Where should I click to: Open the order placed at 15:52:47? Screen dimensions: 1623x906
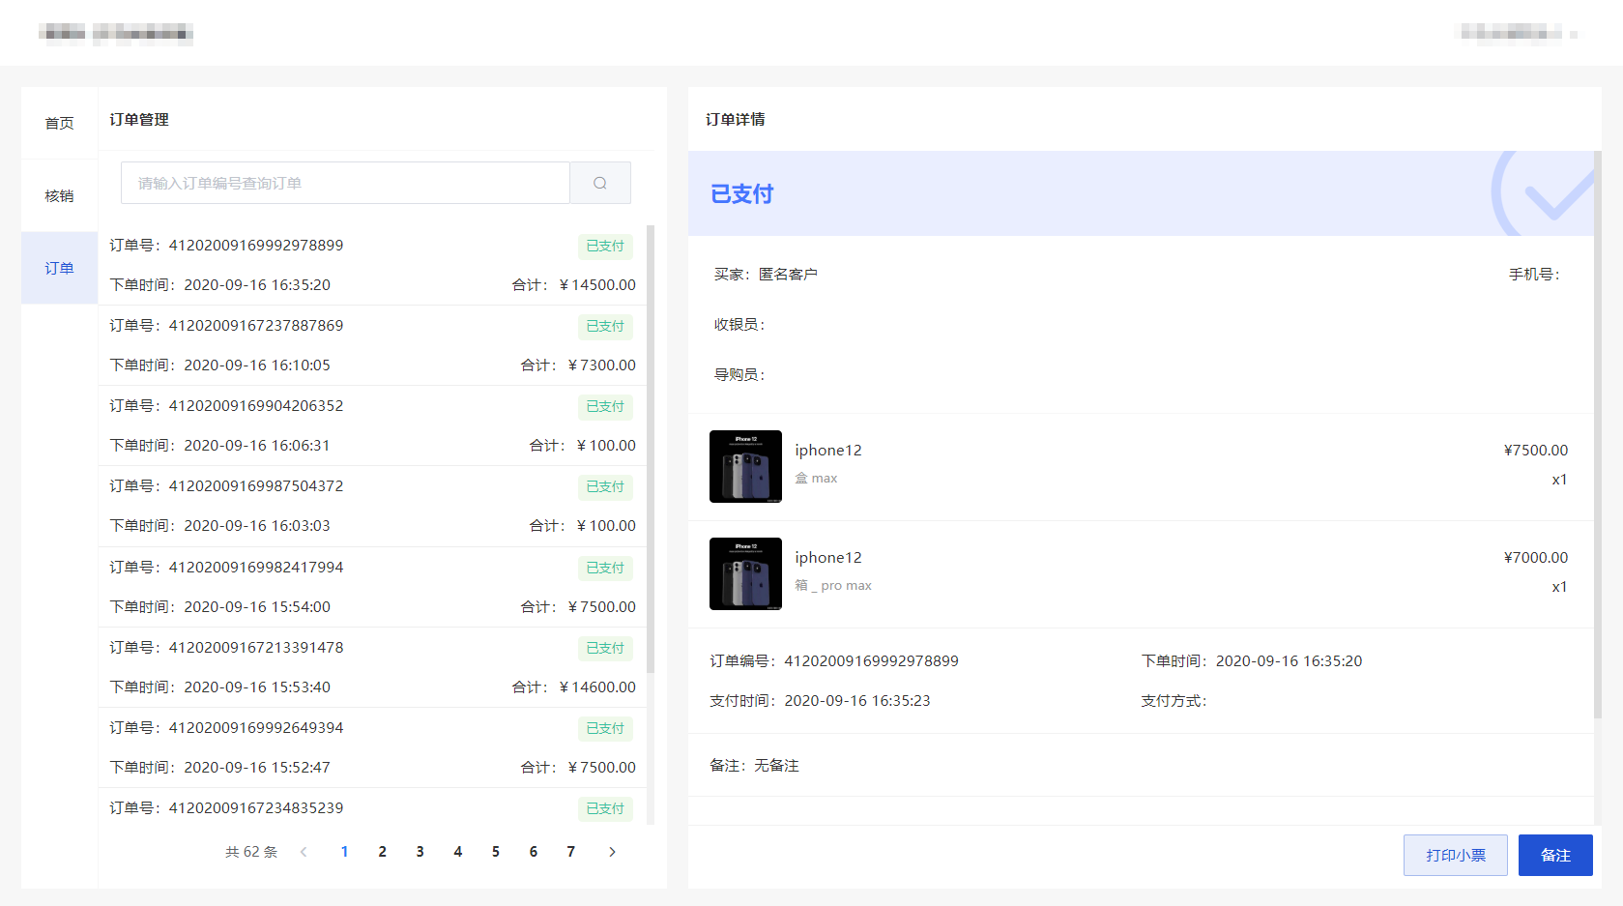[x=372, y=747]
